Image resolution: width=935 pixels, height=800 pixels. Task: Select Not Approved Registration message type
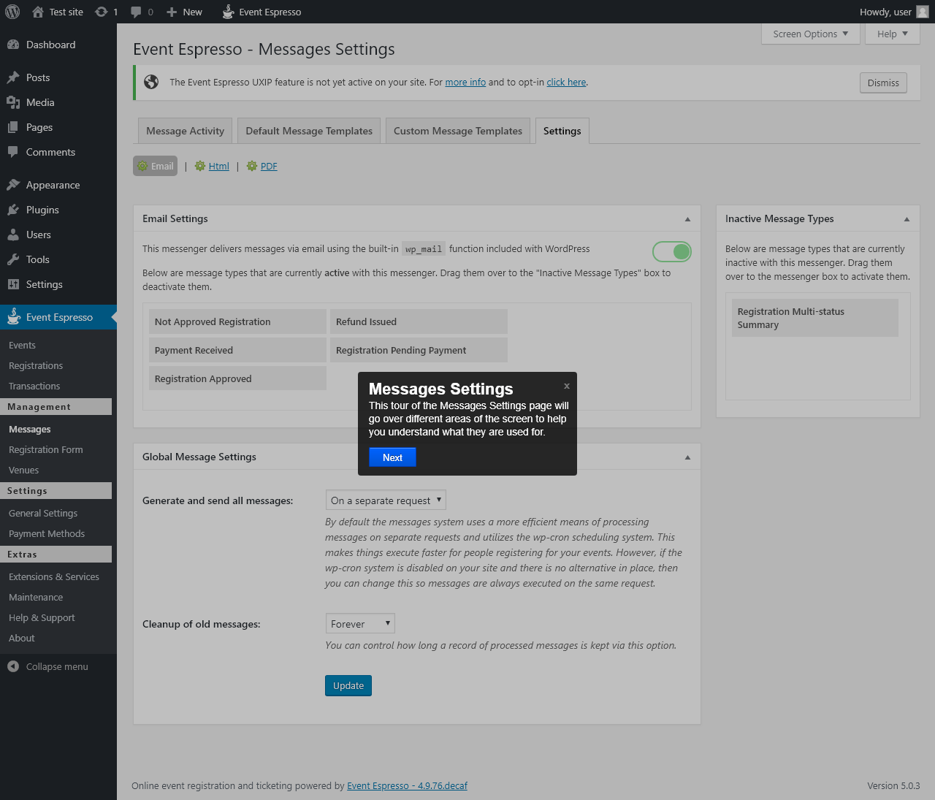pos(237,321)
